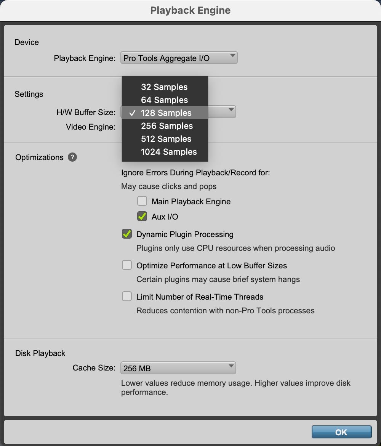This screenshot has height=446, width=381.
Task: Enable Main Playback Engine error ignoring
Action: [142, 201]
